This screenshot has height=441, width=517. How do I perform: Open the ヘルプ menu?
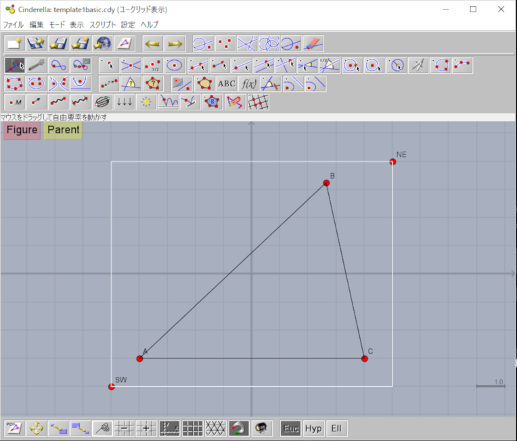[150, 25]
